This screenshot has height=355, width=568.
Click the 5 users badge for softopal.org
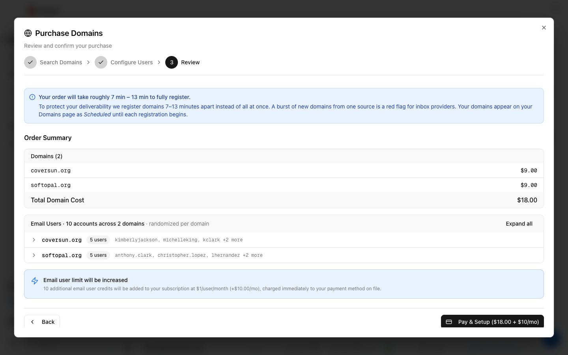pos(98,255)
